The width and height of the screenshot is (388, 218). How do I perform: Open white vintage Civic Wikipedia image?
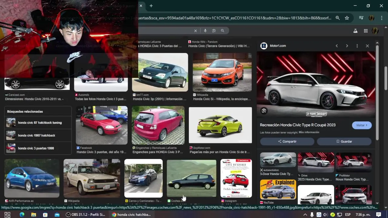[x=92, y=178]
